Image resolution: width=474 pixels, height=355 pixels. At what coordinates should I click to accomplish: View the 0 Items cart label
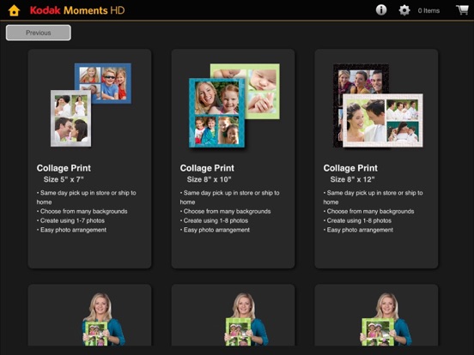[428, 10]
